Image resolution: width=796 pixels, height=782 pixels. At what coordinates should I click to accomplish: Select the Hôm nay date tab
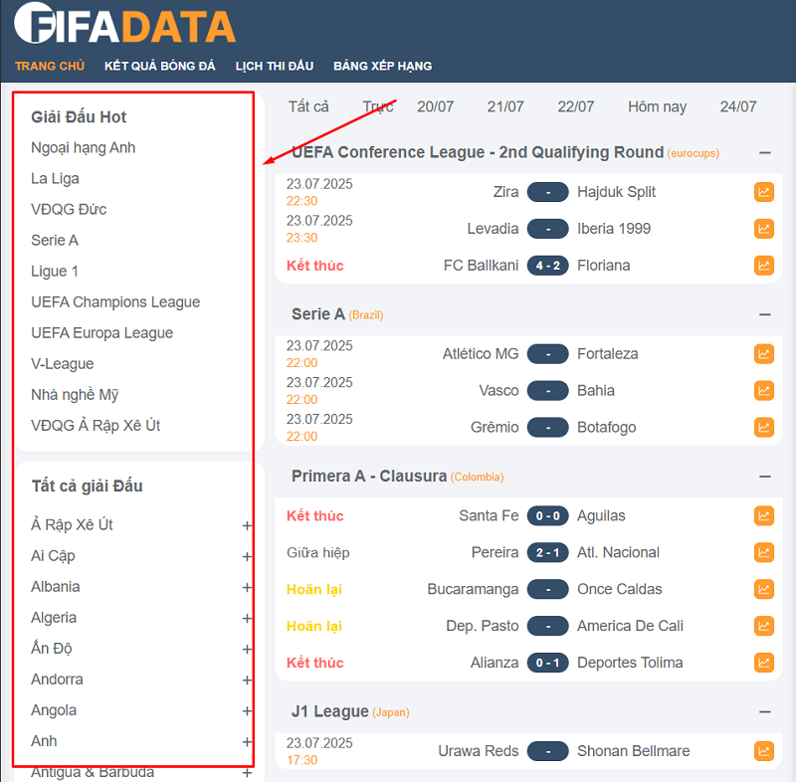coord(657,106)
